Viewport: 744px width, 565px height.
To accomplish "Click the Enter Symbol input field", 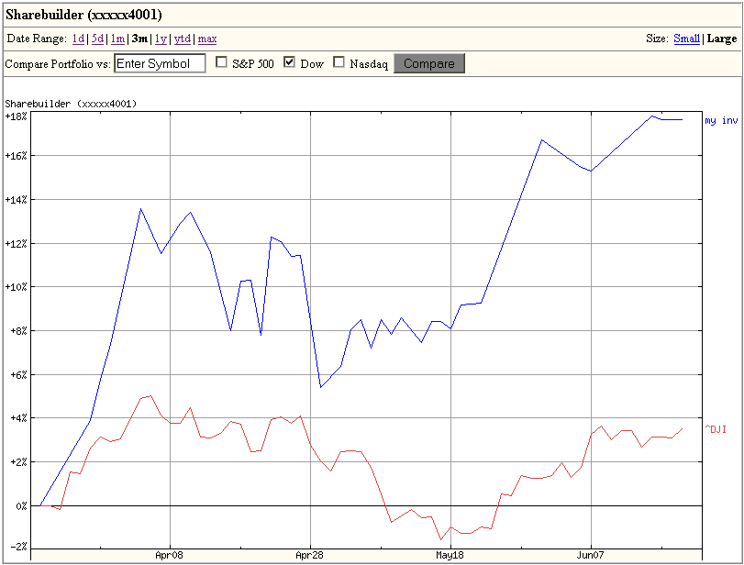I will [160, 63].
